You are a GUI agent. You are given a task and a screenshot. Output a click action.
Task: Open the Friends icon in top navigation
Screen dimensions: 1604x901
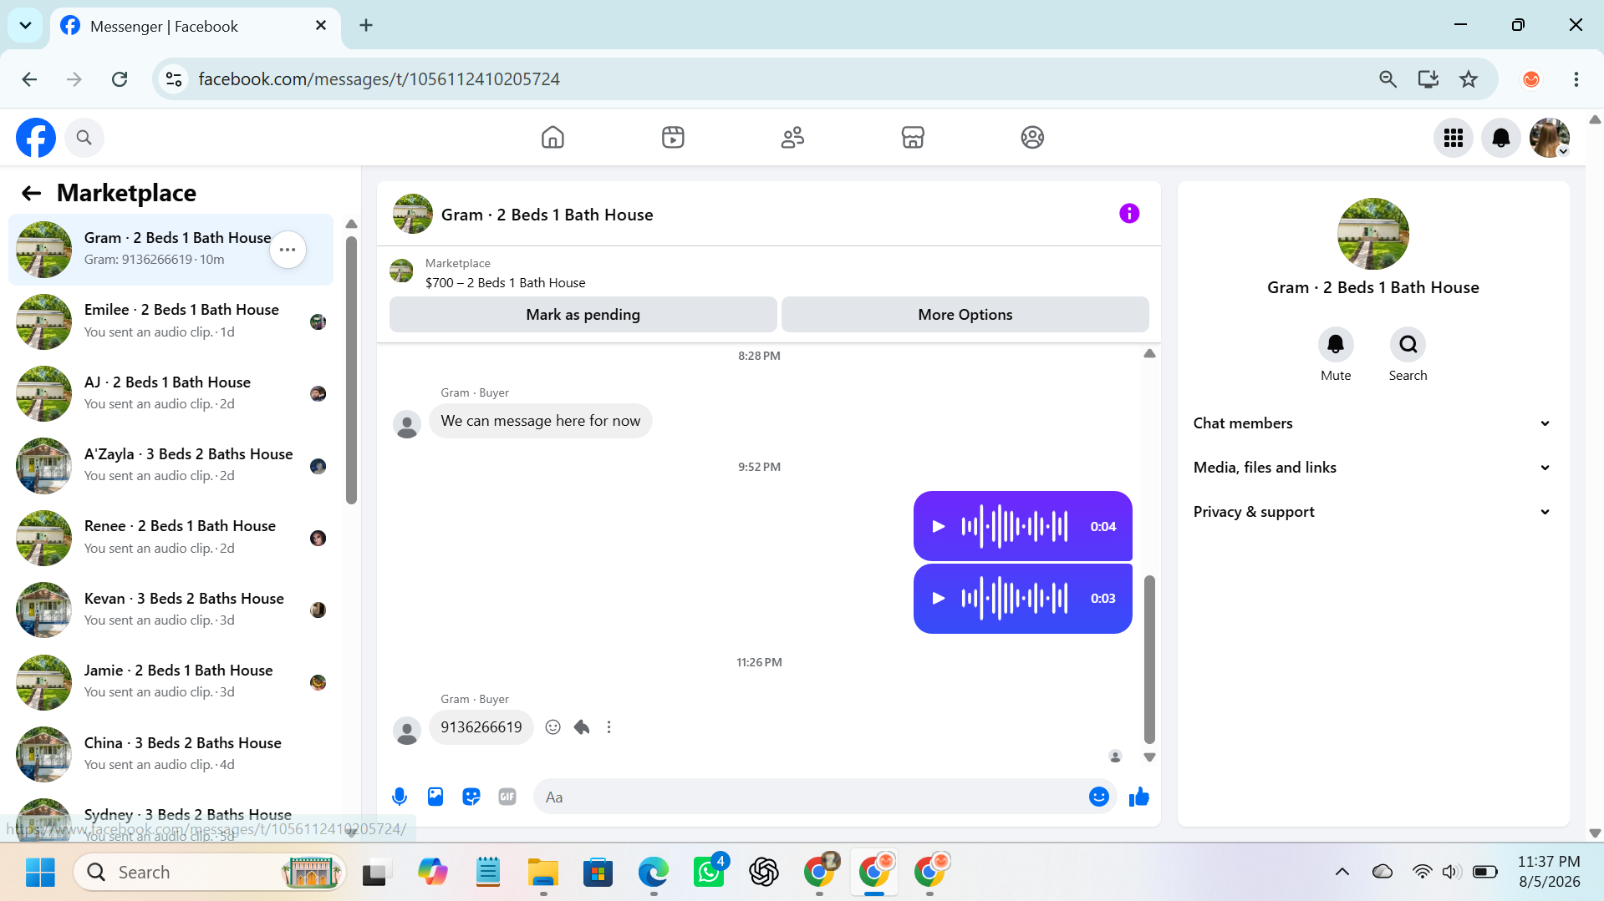click(792, 137)
